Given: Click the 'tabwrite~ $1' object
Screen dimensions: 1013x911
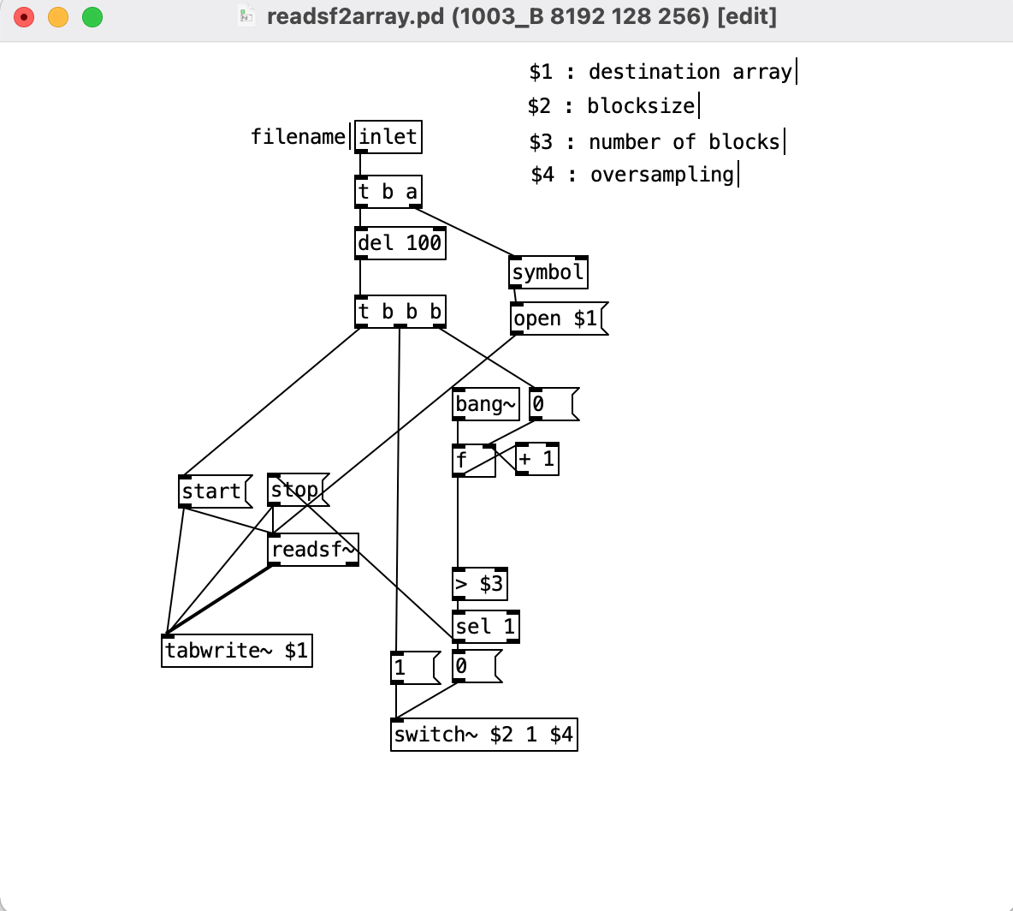Looking at the screenshot, I should (236, 651).
